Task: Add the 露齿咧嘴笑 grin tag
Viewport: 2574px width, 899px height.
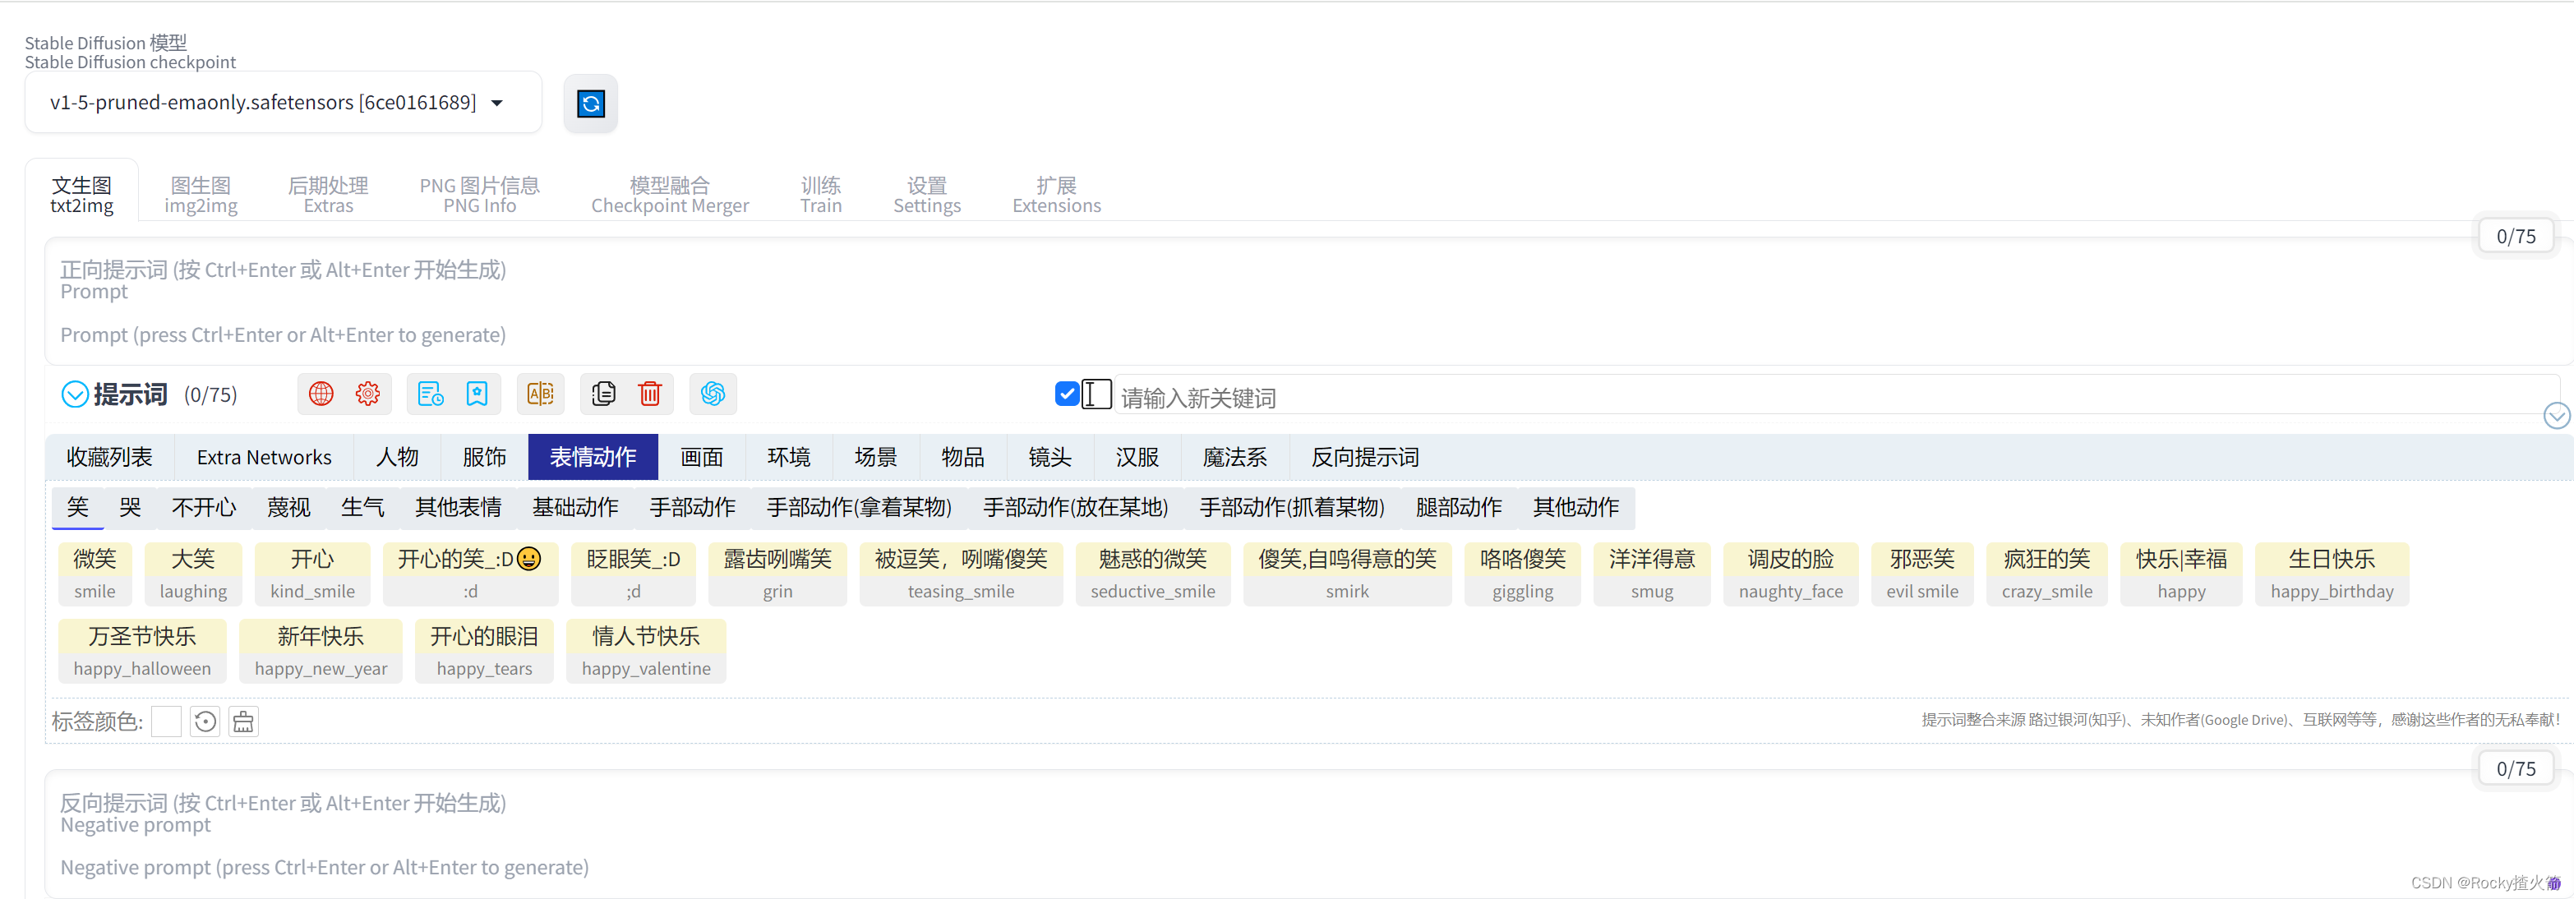Action: pos(777,574)
